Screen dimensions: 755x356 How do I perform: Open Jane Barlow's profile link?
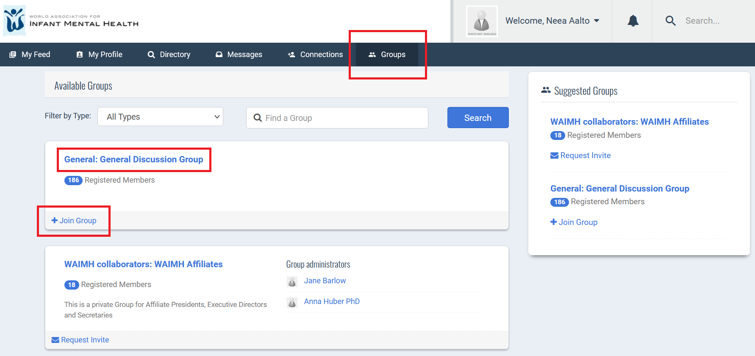pyautogui.click(x=325, y=281)
